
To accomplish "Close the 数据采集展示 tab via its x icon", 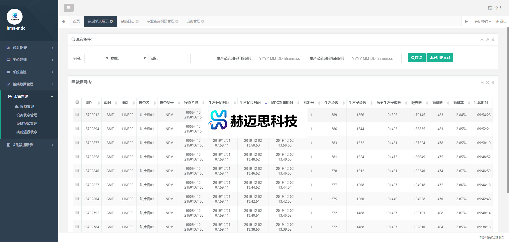I will coord(111,21).
